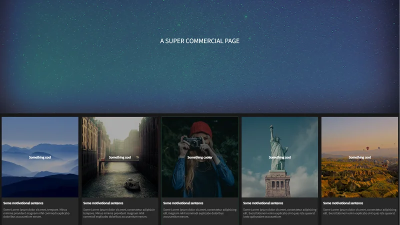The width and height of the screenshot is (400, 225).
Task: Click the Lorem ipsum paragraph under photographer card
Action: pyautogui.click(x=199, y=213)
